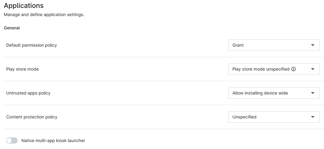Click the caret arrow of Untrusted apps policy
Image resolution: width=324 pixels, height=149 pixels.
[x=312, y=93]
